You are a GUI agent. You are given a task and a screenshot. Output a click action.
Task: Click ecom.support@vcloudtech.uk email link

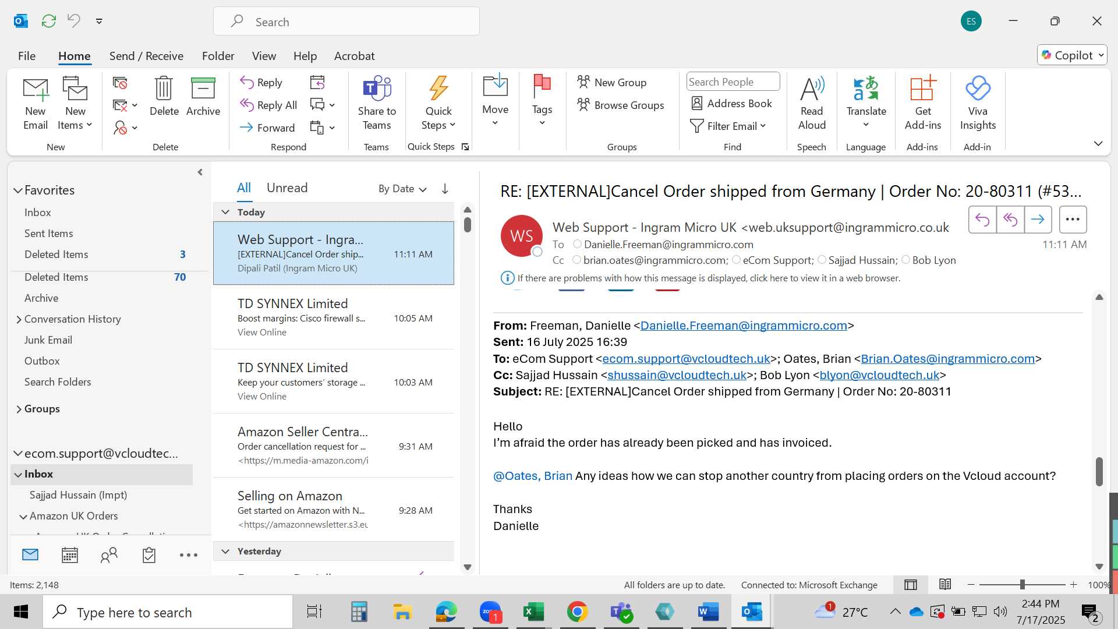click(687, 359)
